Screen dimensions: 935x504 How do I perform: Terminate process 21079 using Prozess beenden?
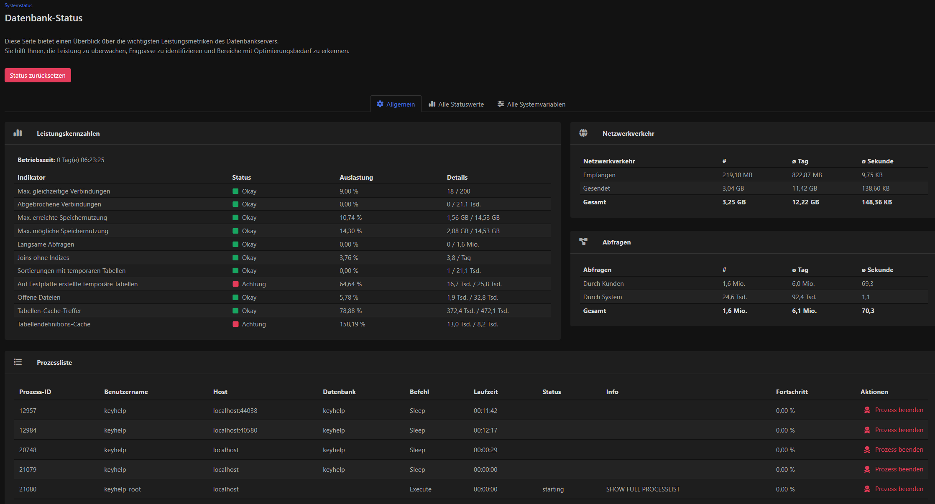(x=899, y=469)
